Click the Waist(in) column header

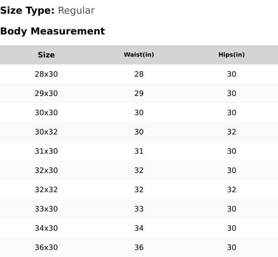click(x=139, y=55)
